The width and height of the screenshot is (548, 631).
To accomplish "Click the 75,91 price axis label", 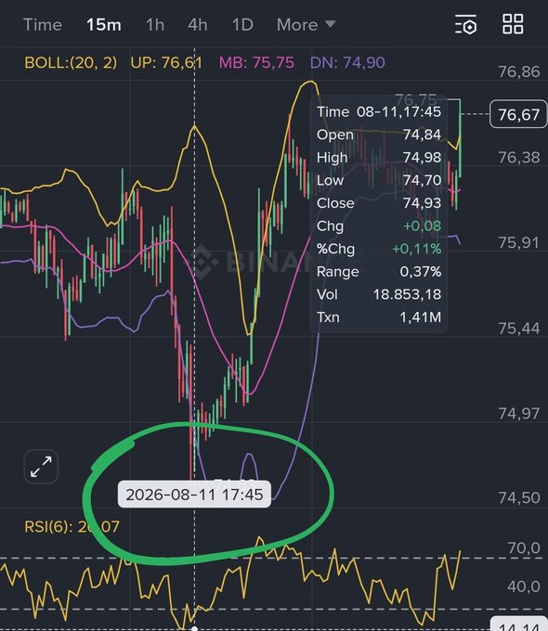I will pyautogui.click(x=518, y=243).
